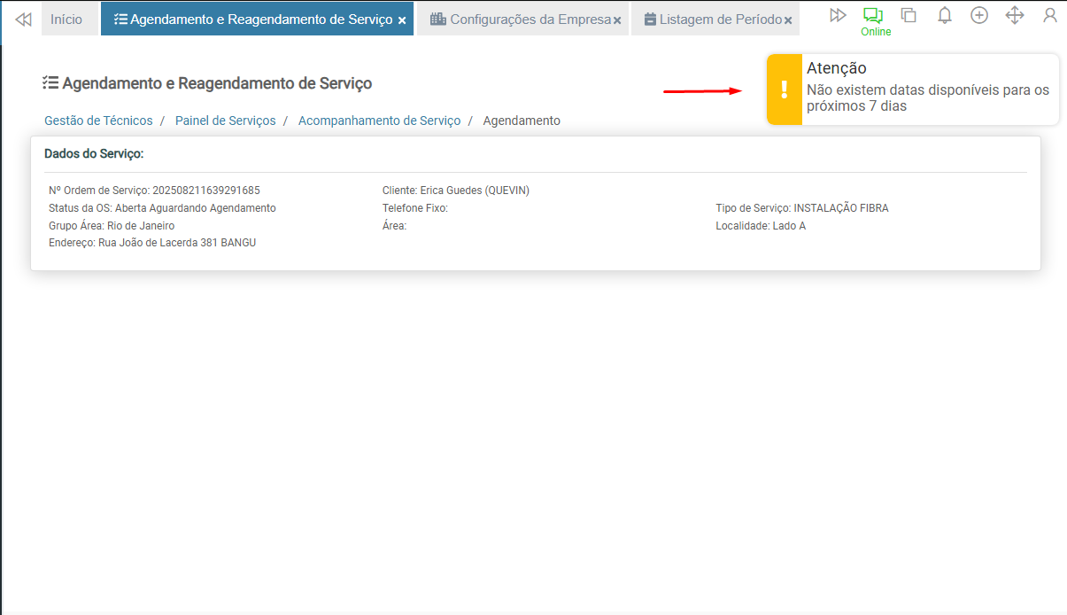Select Agendamento e Reagendamento de Serviço tab
1067x615 pixels.
coord(252,19)
